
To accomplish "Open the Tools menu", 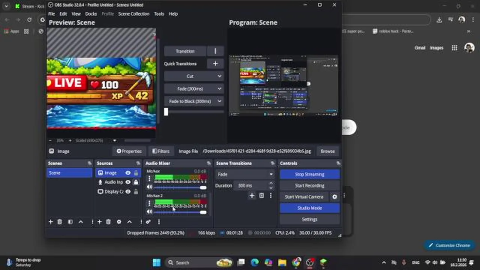I will pyautogui.click(x=159, y=14).
